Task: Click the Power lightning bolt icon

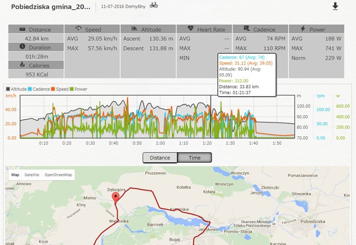Action: pyautogui.click(x=303, y=29)
